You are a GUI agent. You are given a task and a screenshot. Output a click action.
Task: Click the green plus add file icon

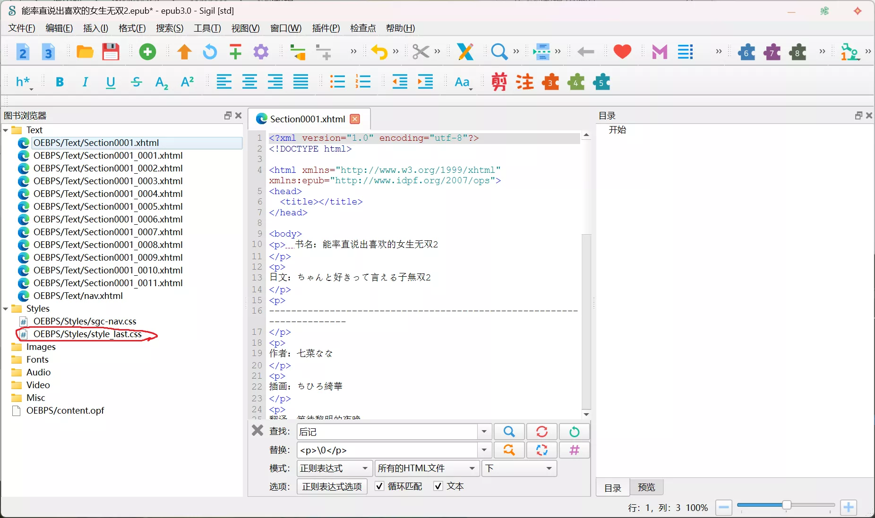(147, 52)
